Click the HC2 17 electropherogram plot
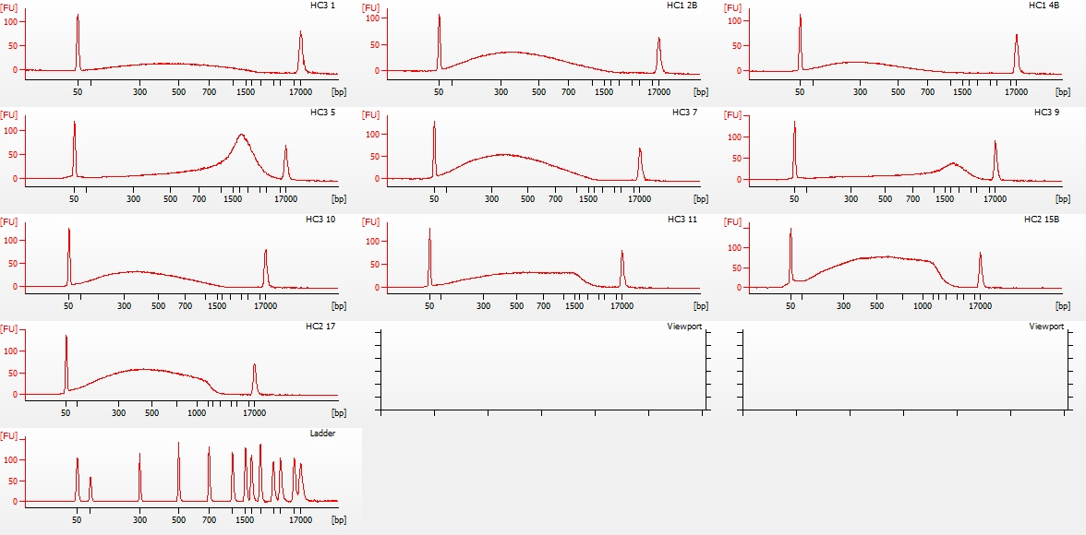Viewport: 1086px width, 535px height. [x=181, y=367]
